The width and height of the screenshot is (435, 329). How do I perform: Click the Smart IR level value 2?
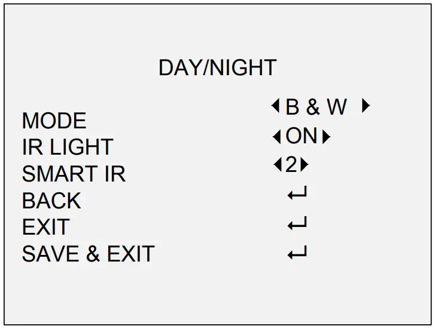pos(291,164)
